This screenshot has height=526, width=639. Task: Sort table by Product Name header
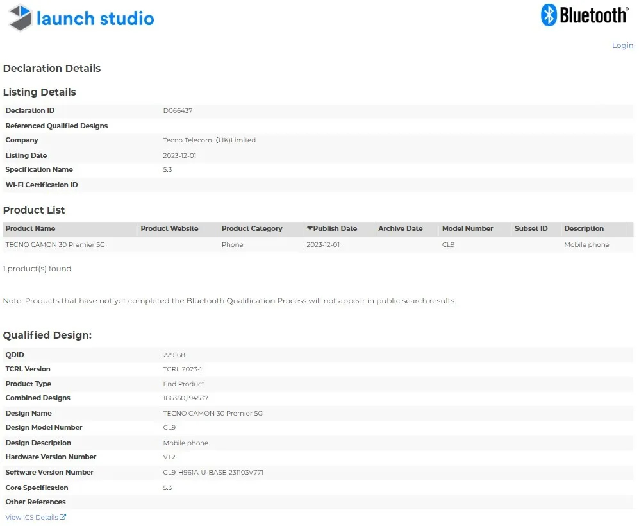(x=30, y=228)
